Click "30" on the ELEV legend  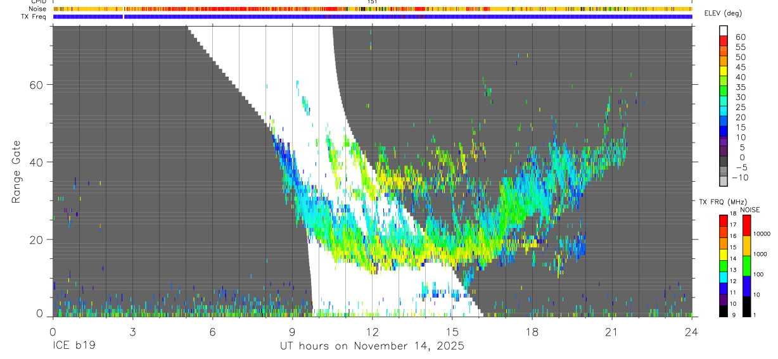click(x=740, y=98)
